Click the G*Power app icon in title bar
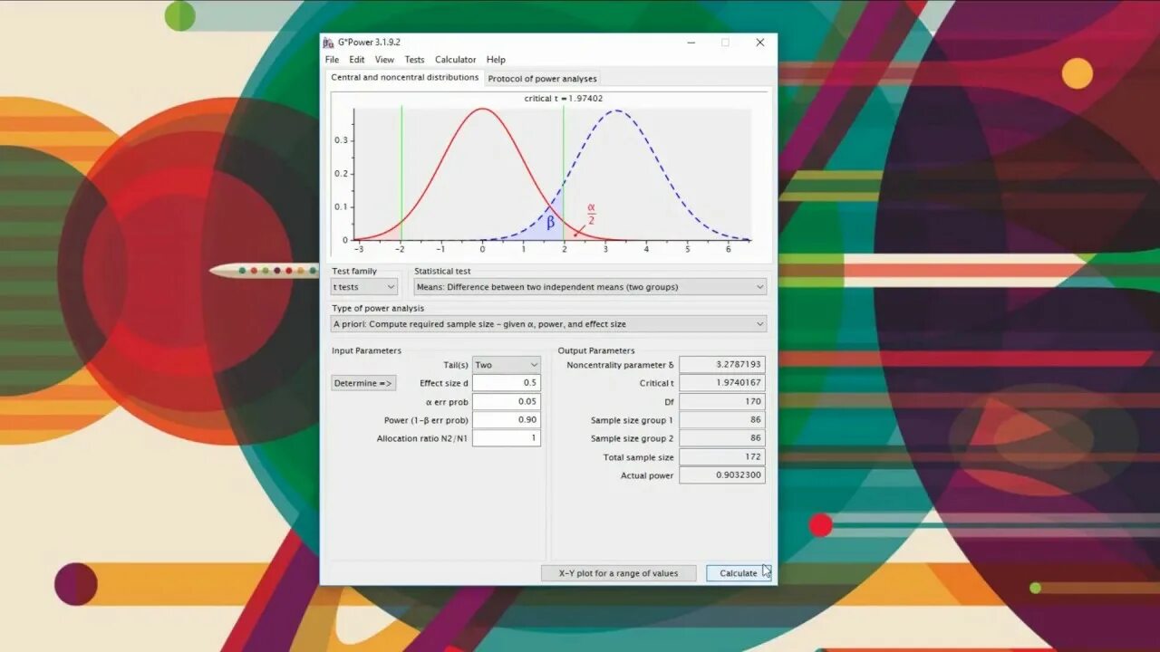This screenshot has height=652, width=1160. pyautogui.click(x=329, y=43)
